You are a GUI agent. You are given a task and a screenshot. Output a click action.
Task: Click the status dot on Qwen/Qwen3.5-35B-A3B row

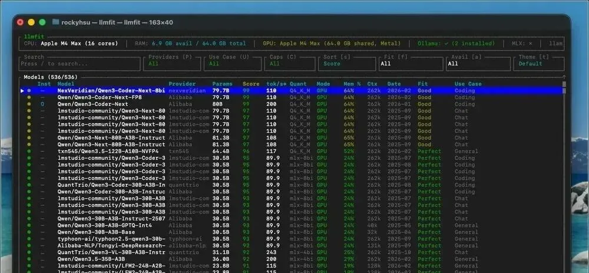[29, 259]
